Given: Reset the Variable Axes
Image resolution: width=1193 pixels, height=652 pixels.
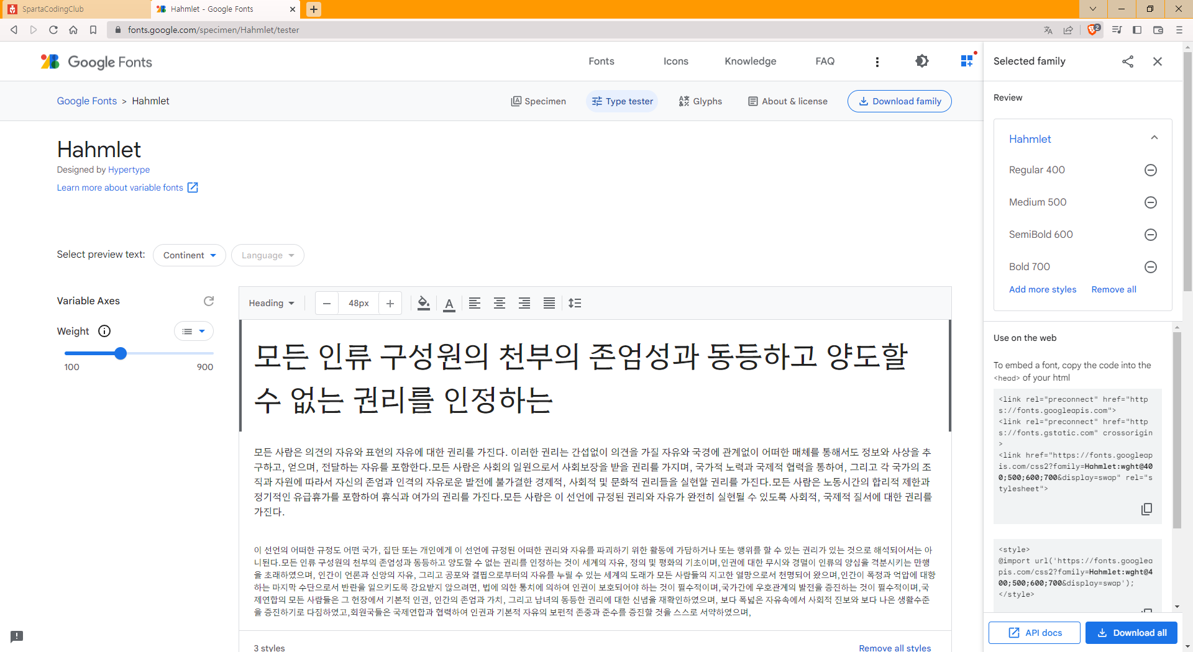Looking at the screenshot, I should (x=209, y=301).
